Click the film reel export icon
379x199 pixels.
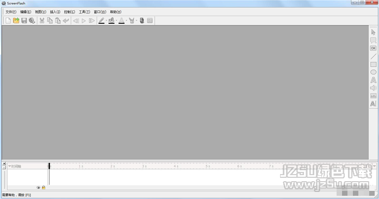(32, 21)
